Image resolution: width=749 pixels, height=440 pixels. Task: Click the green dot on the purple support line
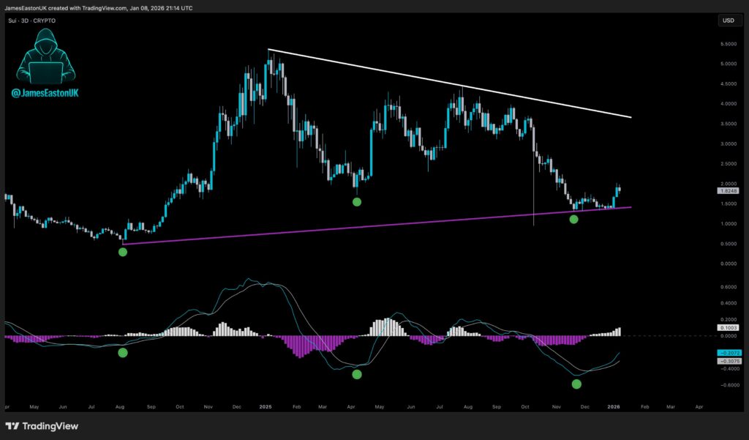(574, 219)
